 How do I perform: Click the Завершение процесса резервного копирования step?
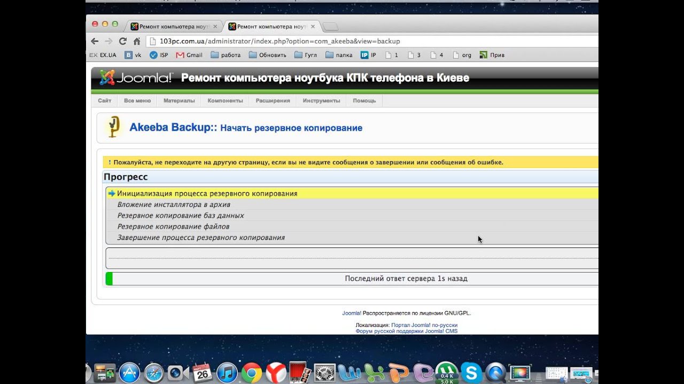(x=352, y=237)
